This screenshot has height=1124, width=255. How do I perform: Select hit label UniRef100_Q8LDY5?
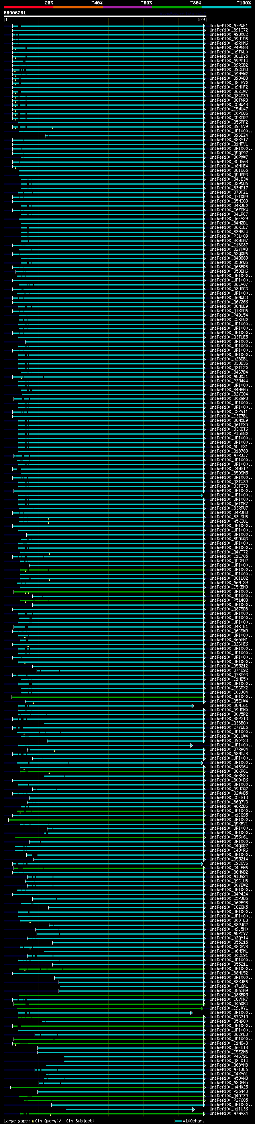[x=228, y=56]
